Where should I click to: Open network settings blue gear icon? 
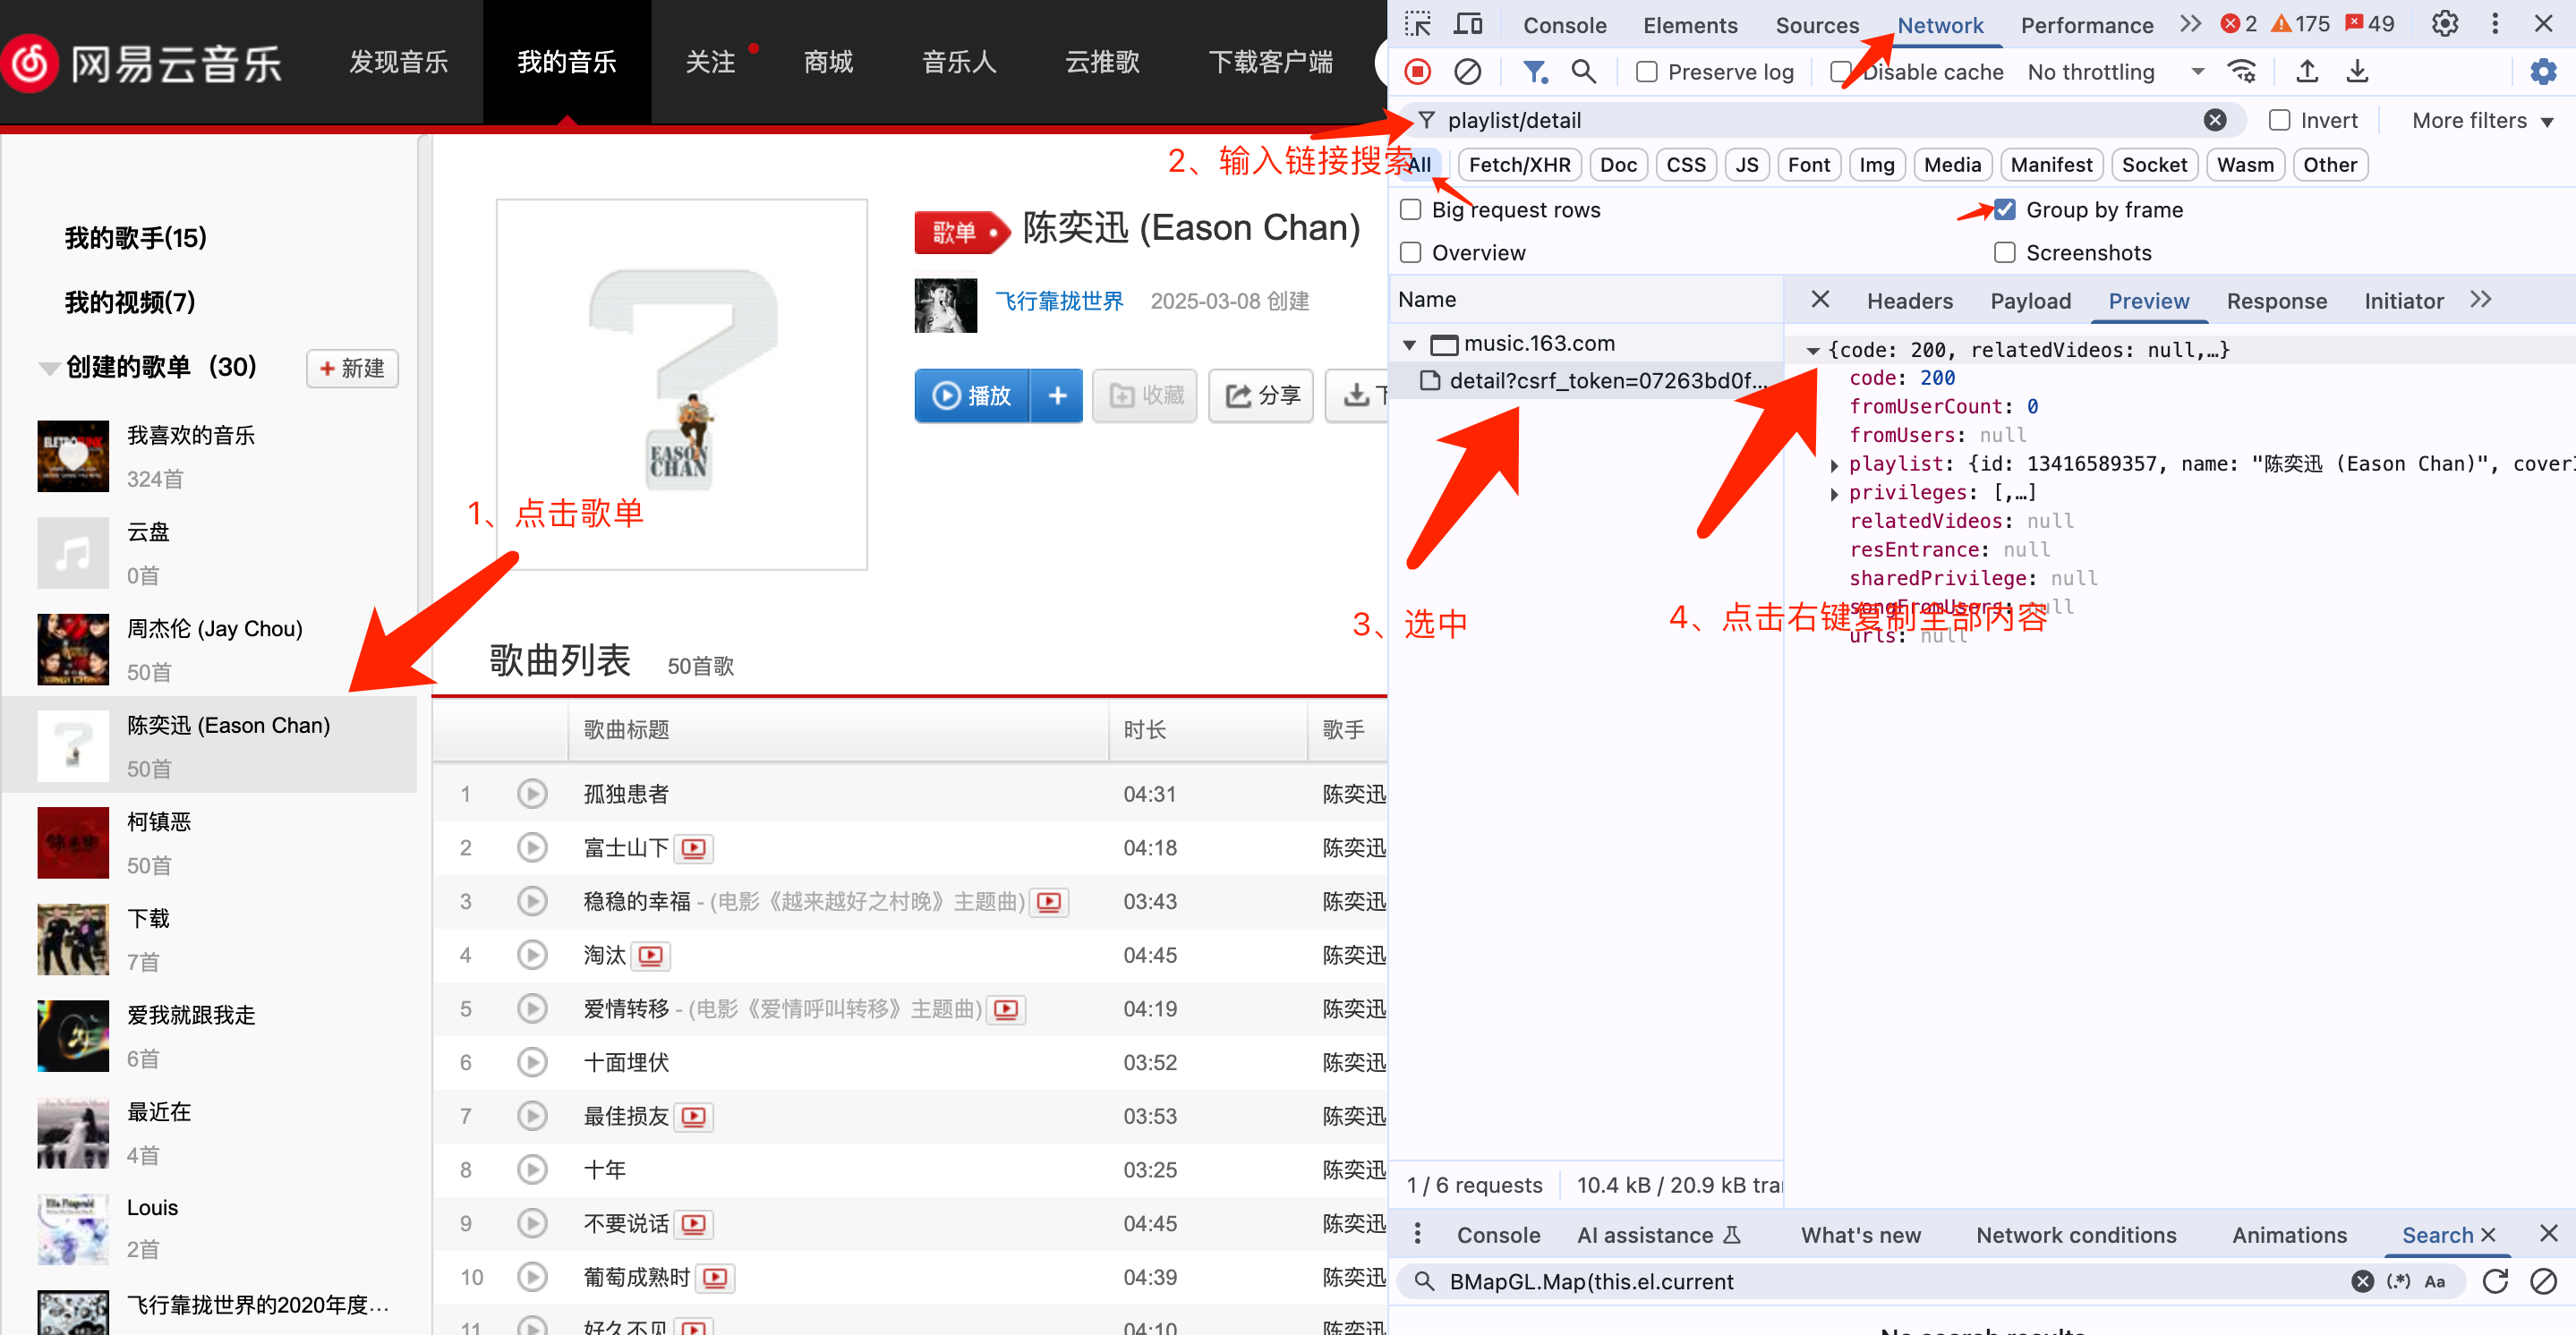[2543, 72]
